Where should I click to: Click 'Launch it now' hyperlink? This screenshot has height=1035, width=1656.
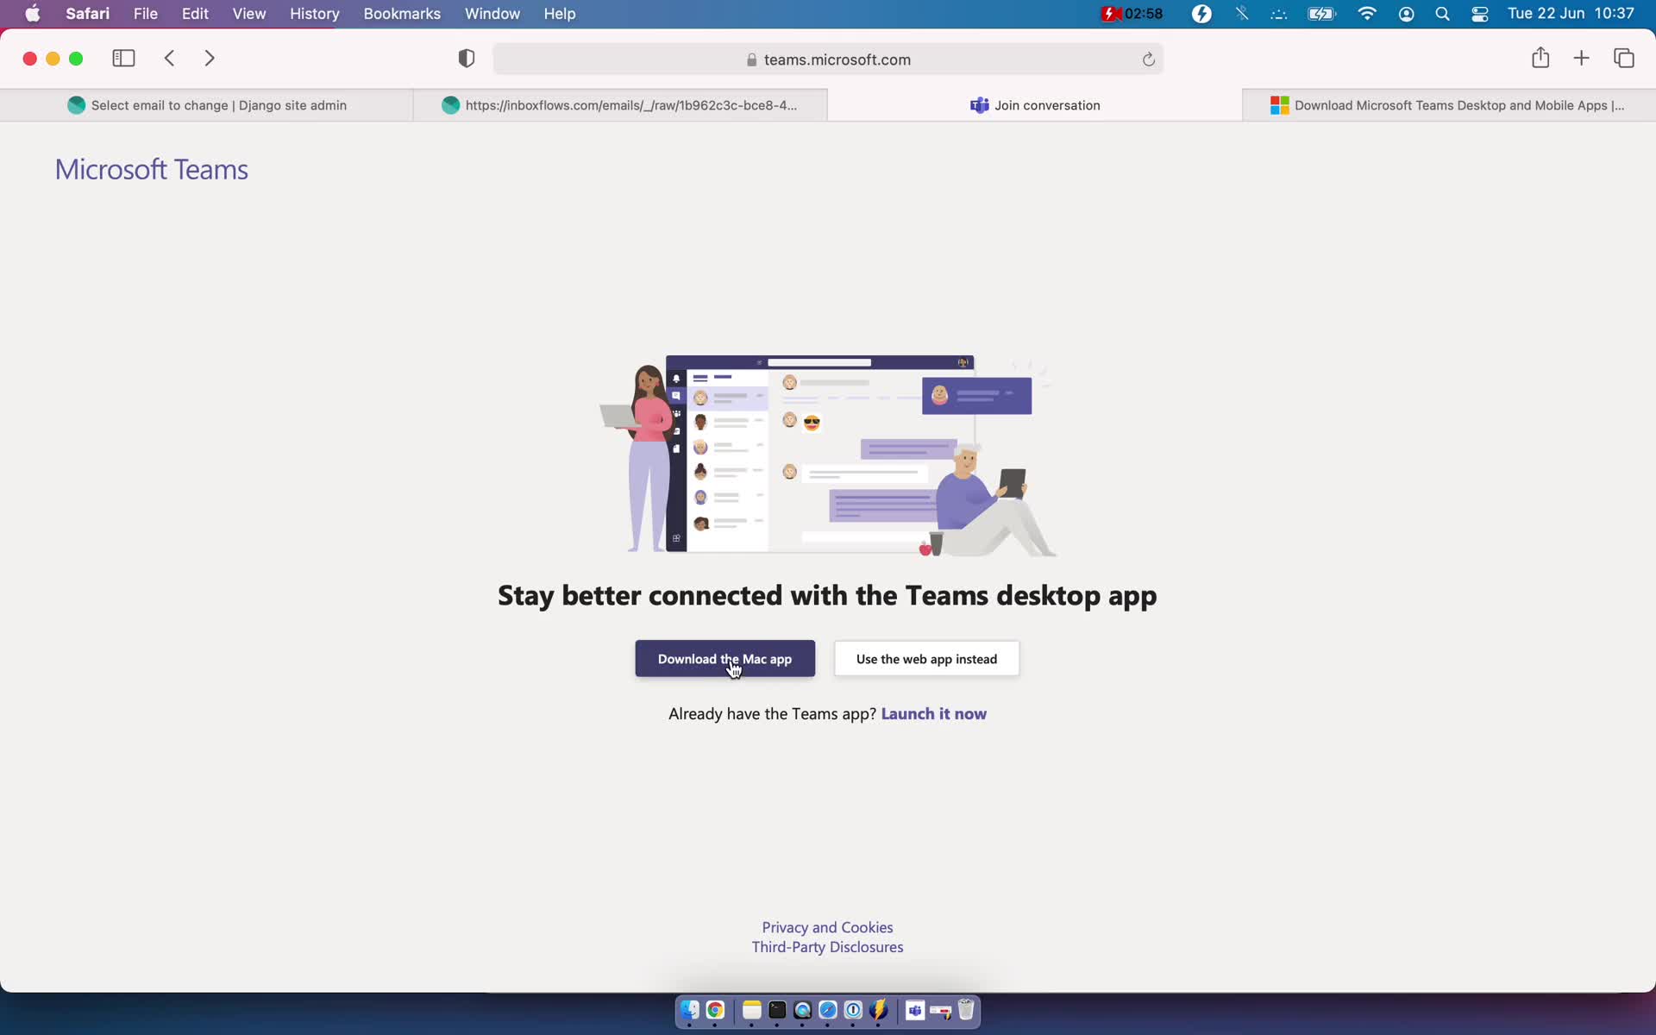(x=933, y=713)
